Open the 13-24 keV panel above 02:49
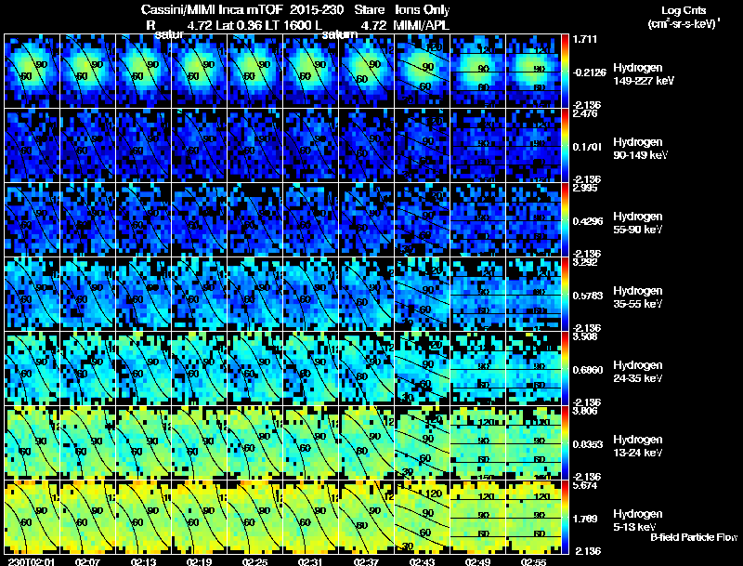Image resolution: width=743 pixels, height=566 pixels. [x=478, y=443]
